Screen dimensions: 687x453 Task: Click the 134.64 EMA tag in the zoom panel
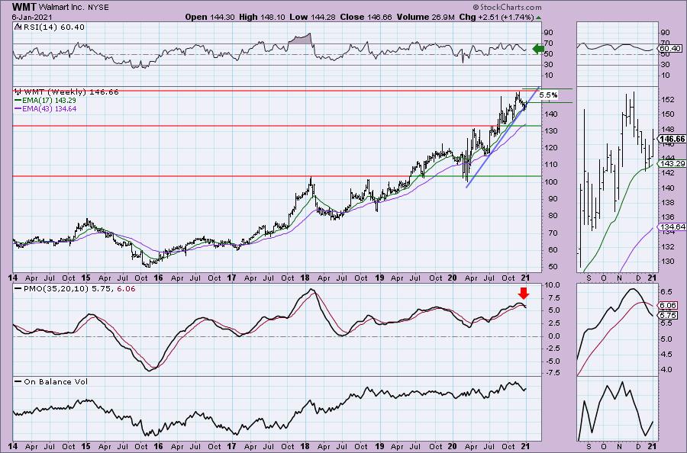[673, 226]
